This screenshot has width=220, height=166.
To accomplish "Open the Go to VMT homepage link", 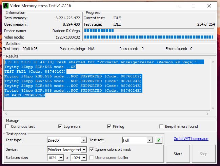I will 191,139.
